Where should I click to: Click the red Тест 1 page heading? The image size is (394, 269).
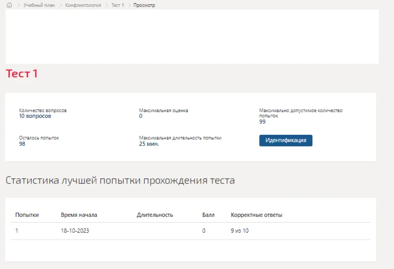pyautogui.click(x=22, y=74)
